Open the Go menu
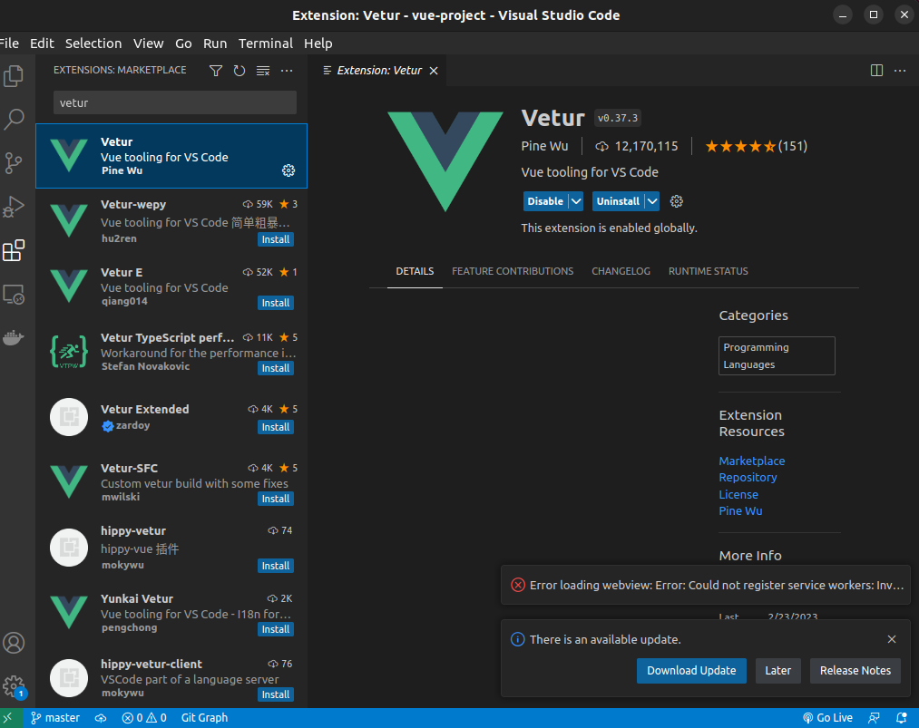919x728 pixels. point(183,44)
